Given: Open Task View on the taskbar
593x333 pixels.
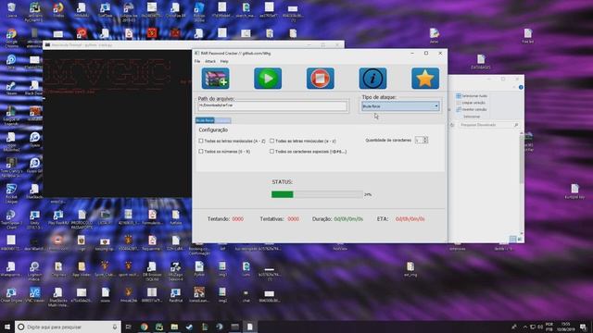Looking at the screenshot, I should point(129,327).
